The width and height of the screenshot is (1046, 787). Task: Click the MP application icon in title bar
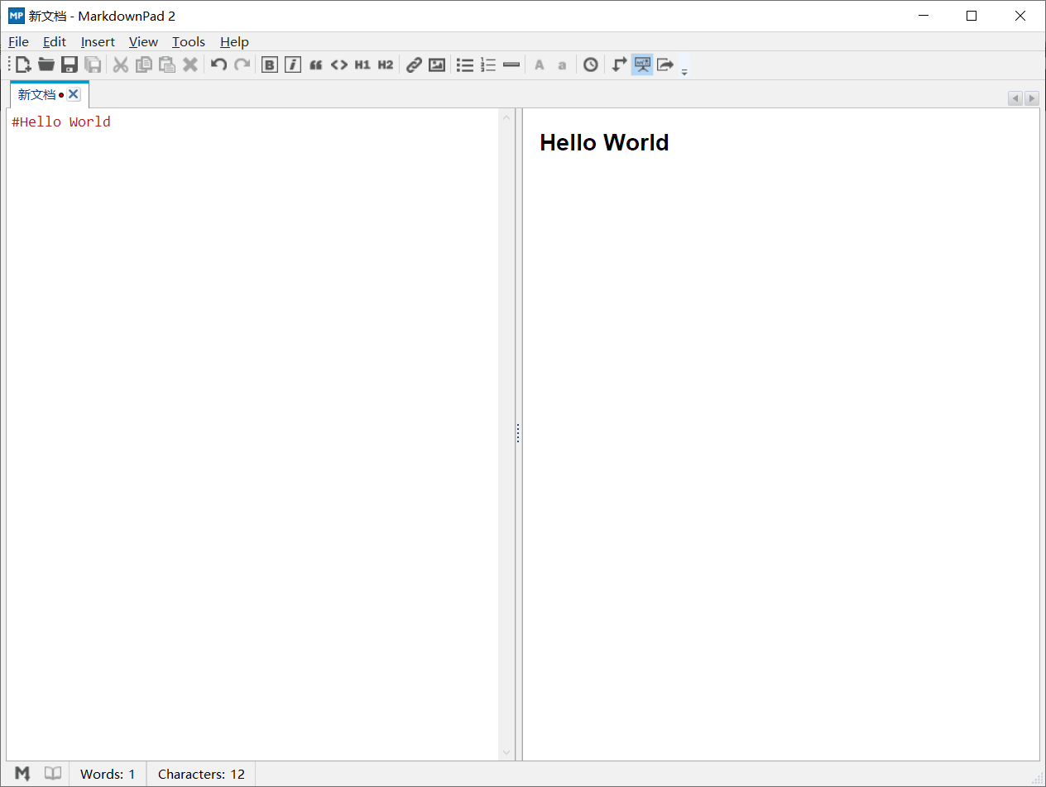point(17,16)
